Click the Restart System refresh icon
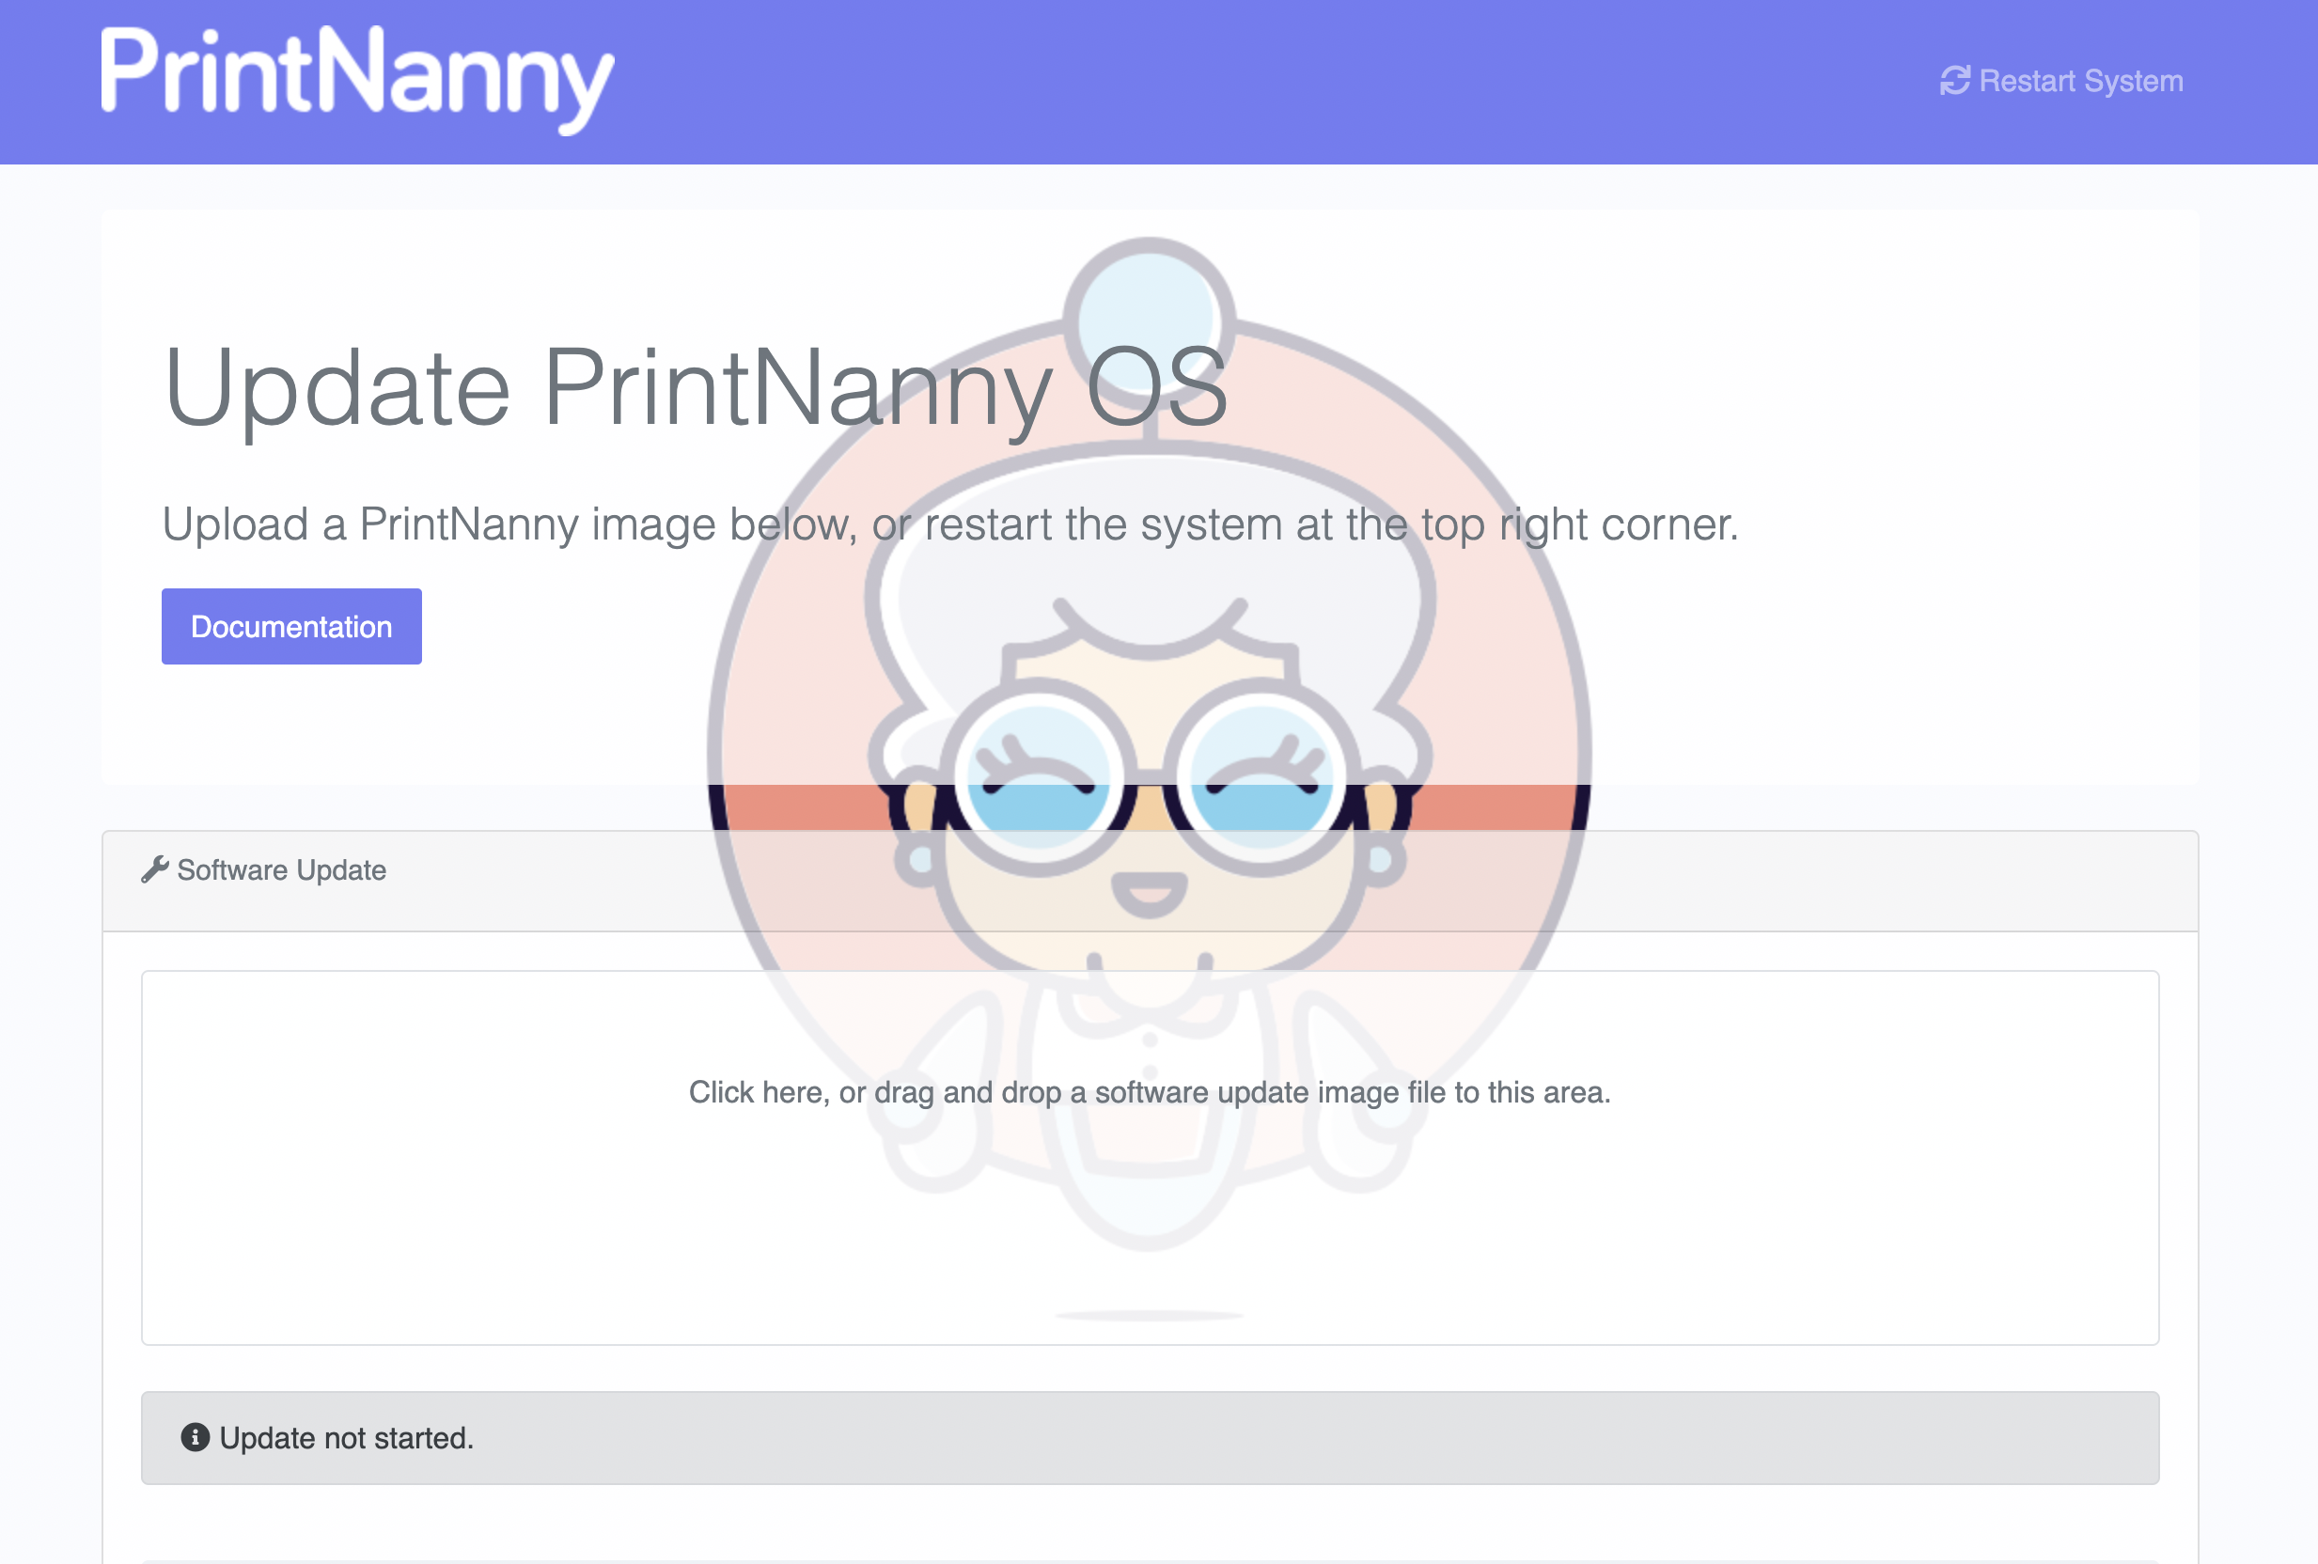The width and height of the screenshot is (2318, 1564). 1955,80
